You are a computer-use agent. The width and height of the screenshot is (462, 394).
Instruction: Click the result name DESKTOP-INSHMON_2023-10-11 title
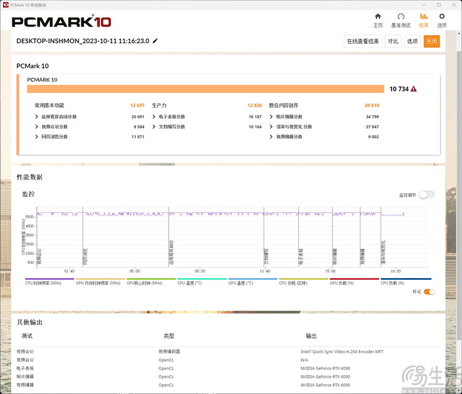83,41
